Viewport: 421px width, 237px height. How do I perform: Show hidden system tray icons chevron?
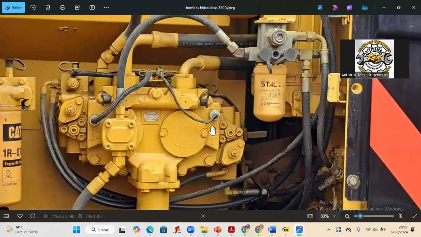click(x=329, y=230)
